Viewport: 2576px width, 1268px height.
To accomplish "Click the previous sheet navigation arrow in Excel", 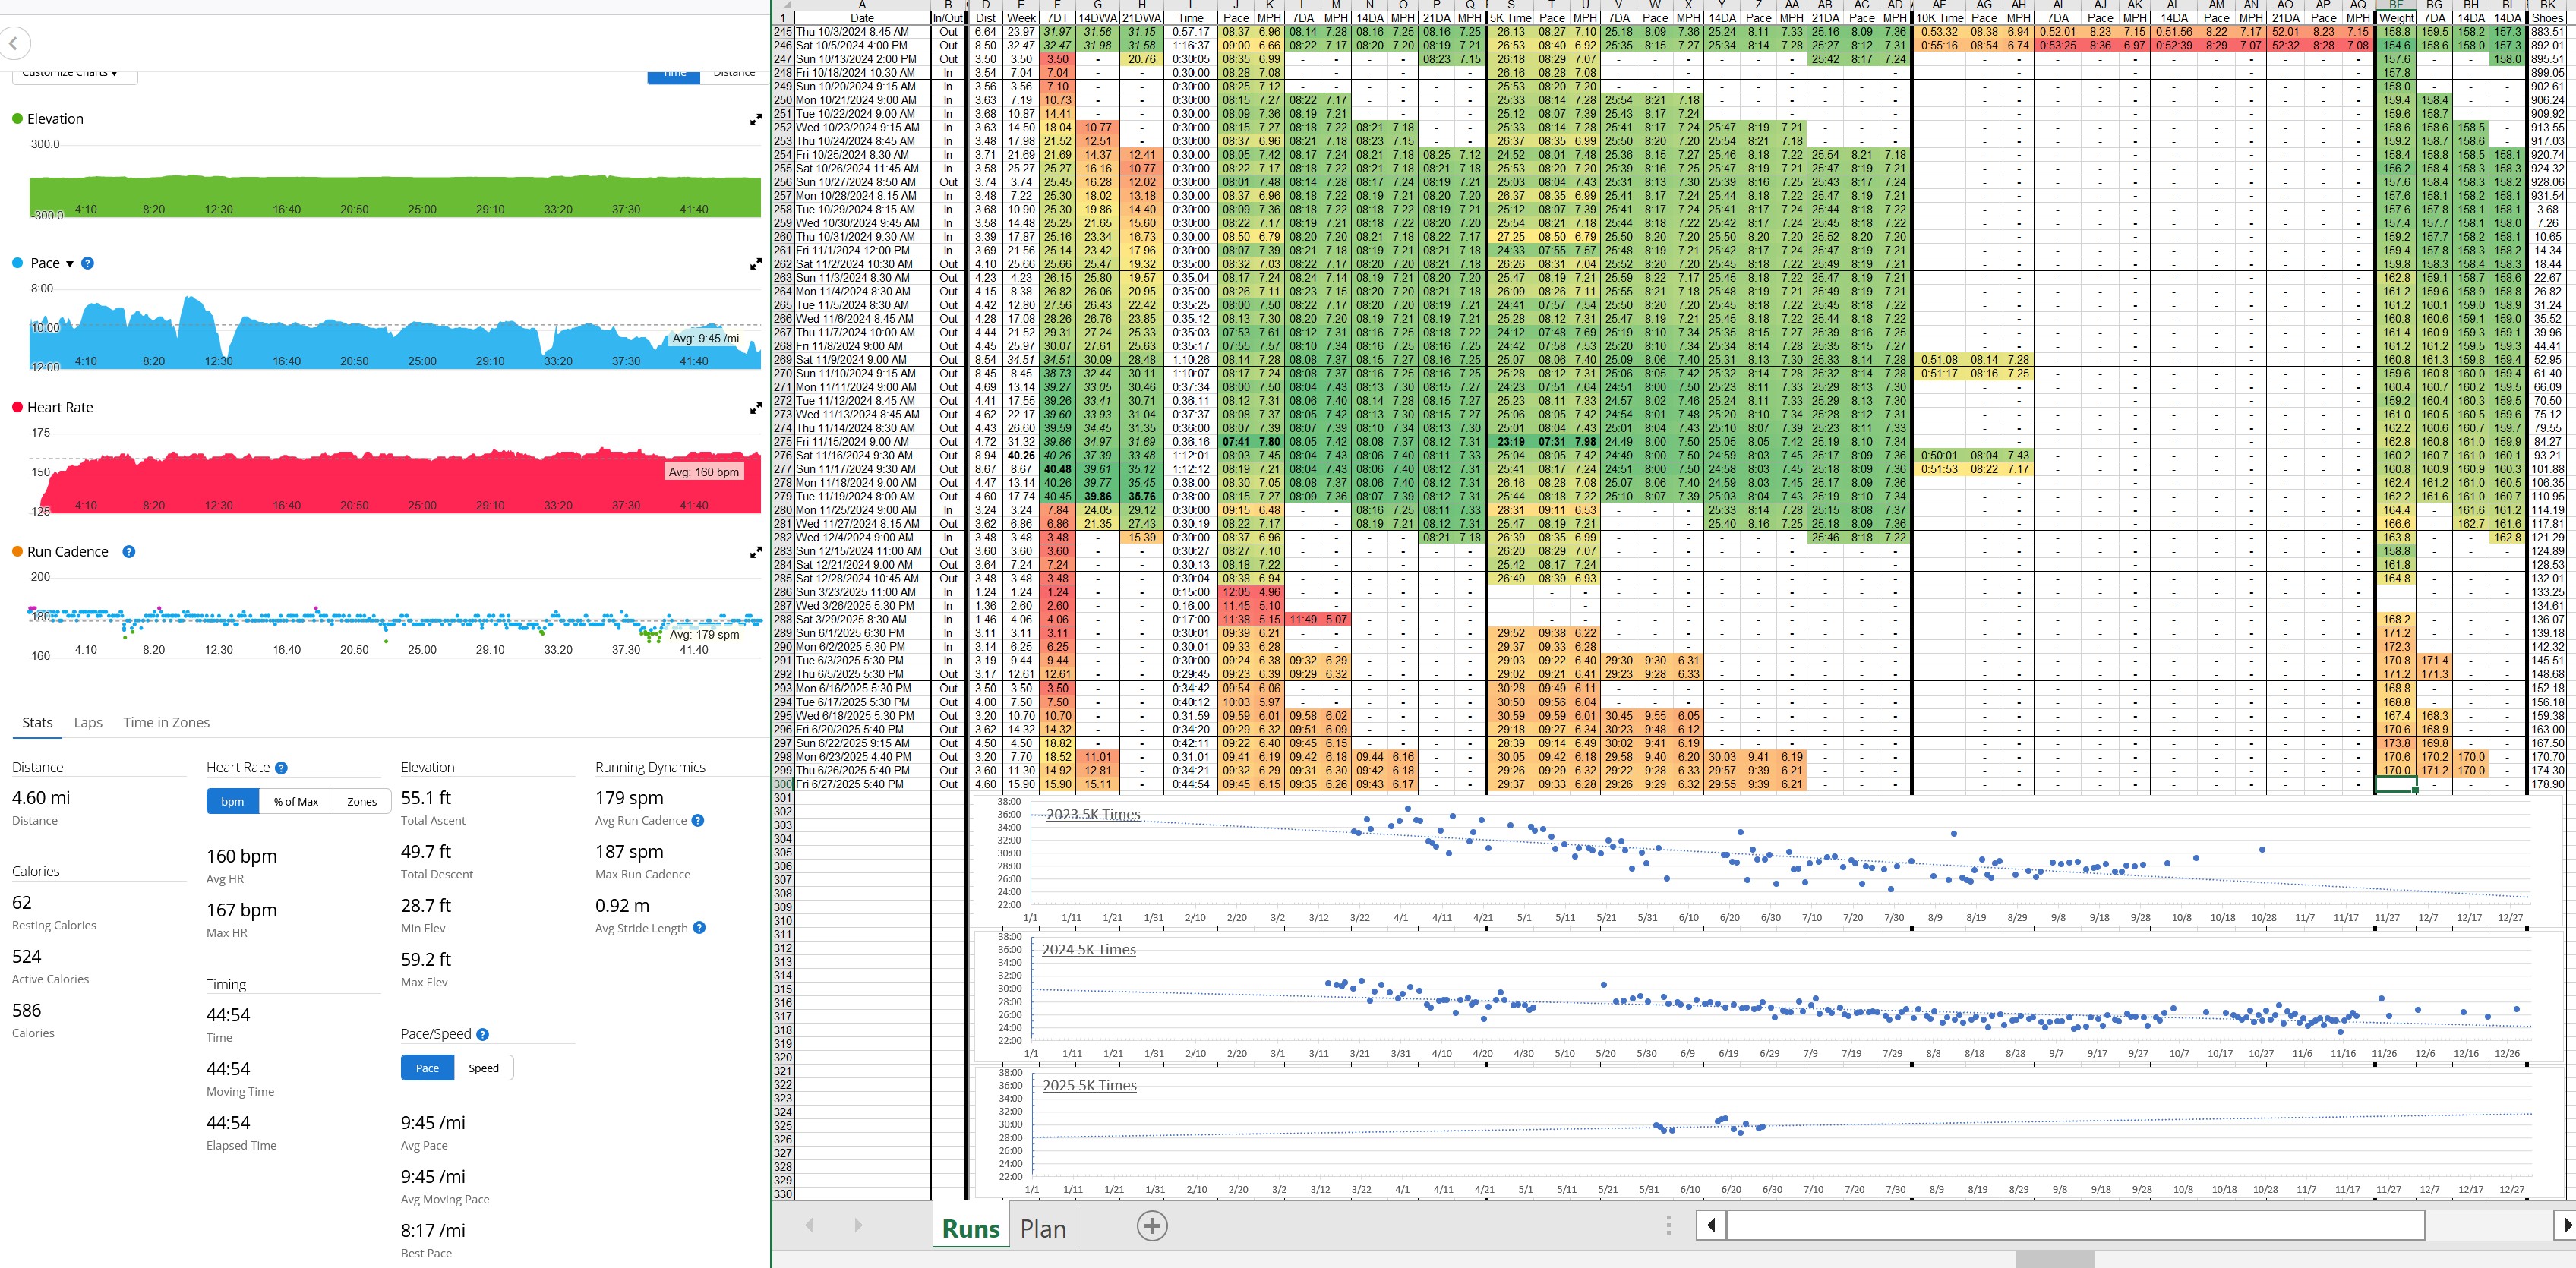I will click(x=809, y=1225).
